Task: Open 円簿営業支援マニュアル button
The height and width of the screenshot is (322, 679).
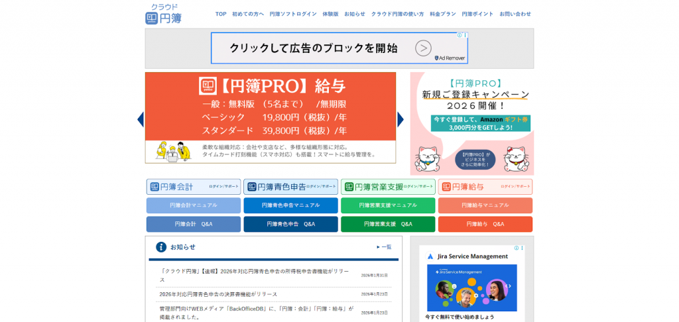Action: click(388, 205)
